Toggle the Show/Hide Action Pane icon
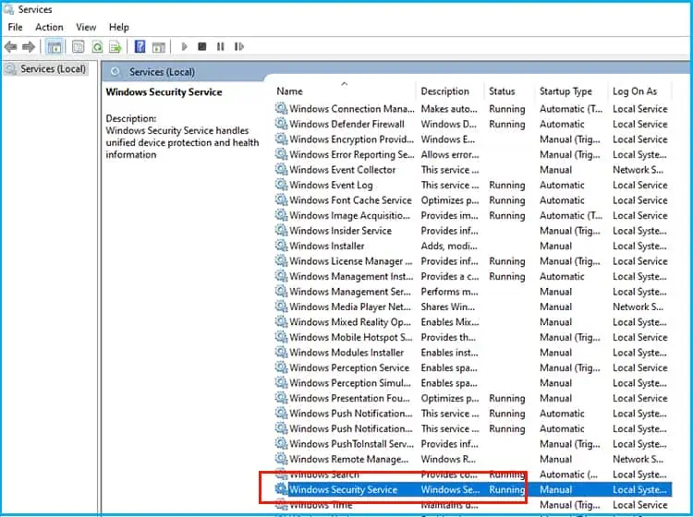 pos(159,46)
